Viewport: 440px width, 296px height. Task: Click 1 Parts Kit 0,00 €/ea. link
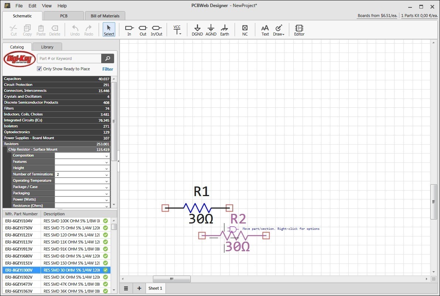coord(419,16)
